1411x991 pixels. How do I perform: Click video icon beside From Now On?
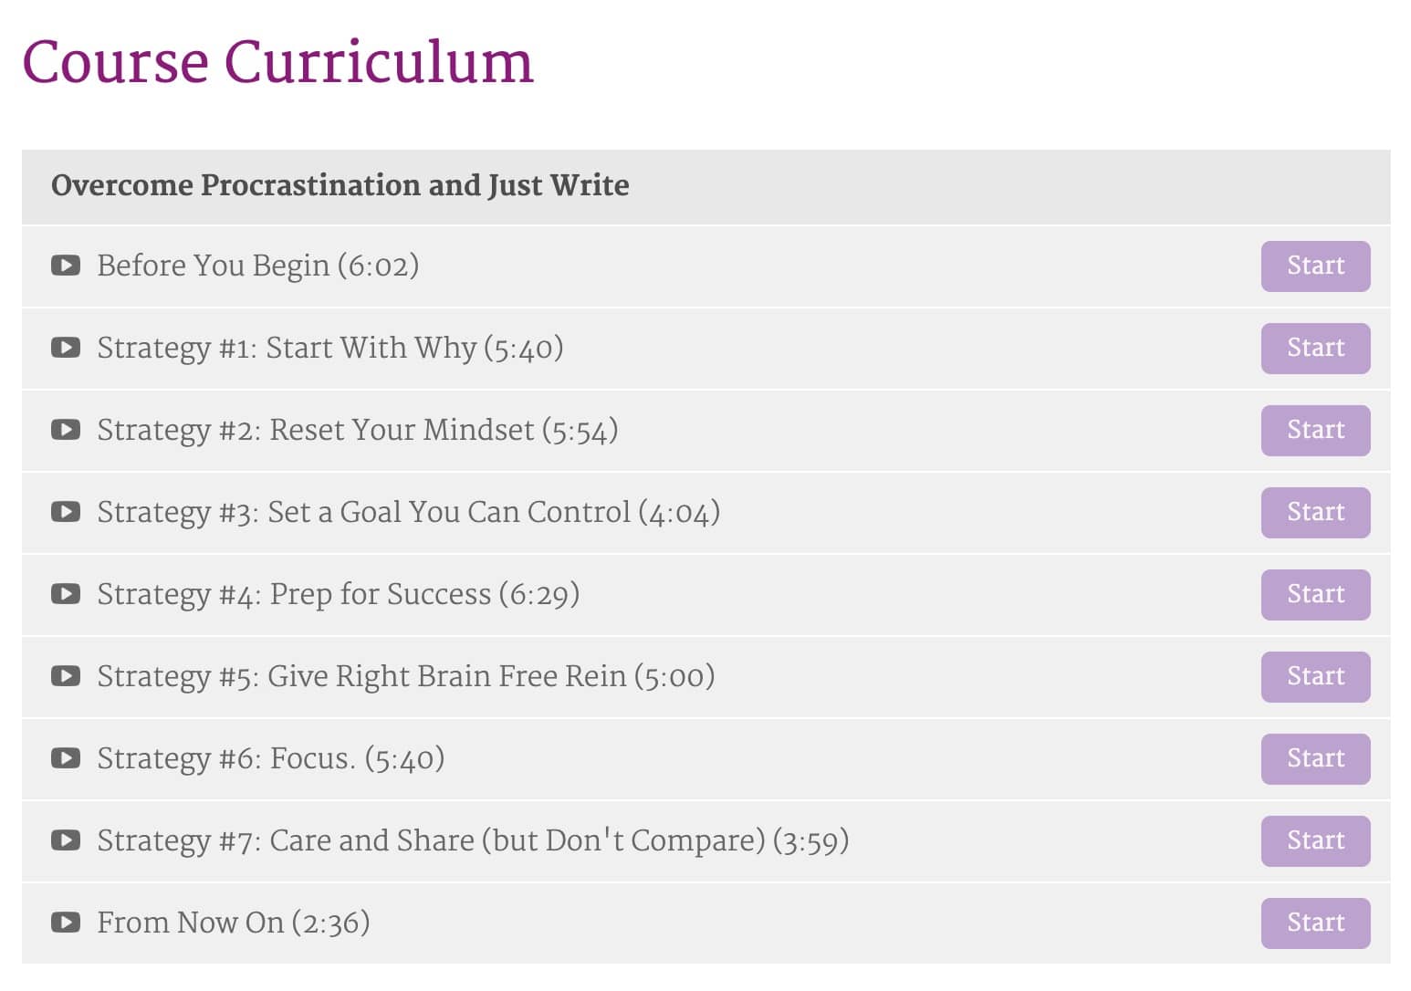pyautogui.click(x=66, y=923)
